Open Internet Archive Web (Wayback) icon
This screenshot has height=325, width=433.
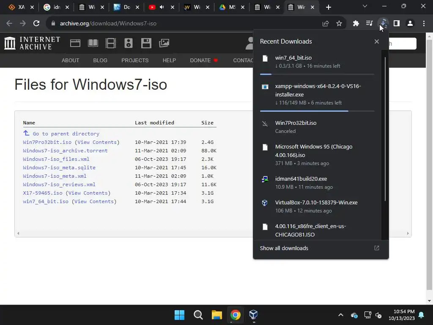[75, 43]
